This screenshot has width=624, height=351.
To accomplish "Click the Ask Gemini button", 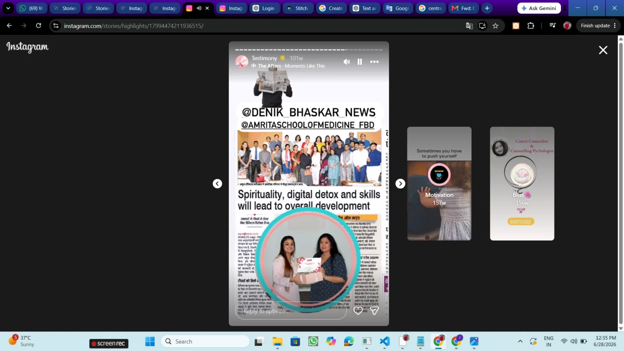I will click(x=539, y=8).
